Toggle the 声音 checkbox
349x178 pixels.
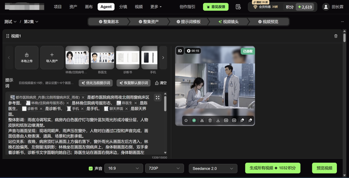[x=91, y=168]
